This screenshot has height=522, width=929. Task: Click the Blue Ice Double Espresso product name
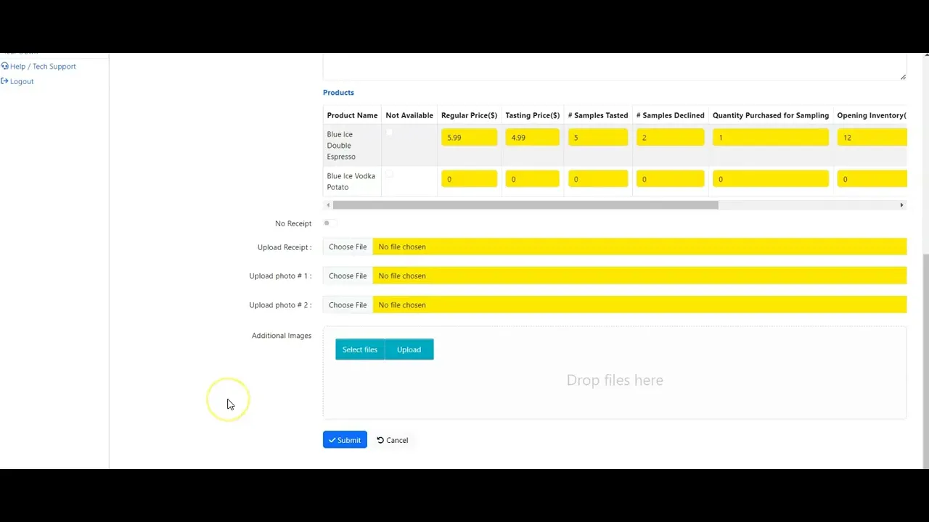click(341, 145)
